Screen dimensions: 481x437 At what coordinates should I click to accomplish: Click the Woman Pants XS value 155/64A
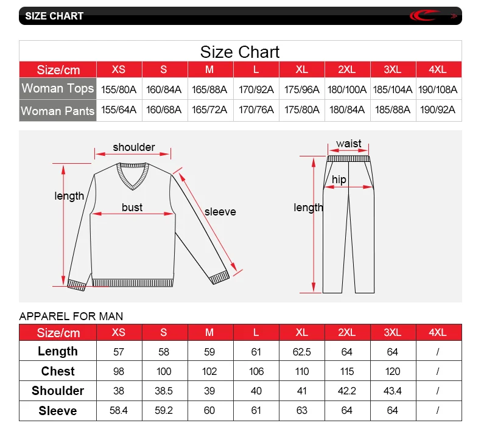tap(119, 110)
